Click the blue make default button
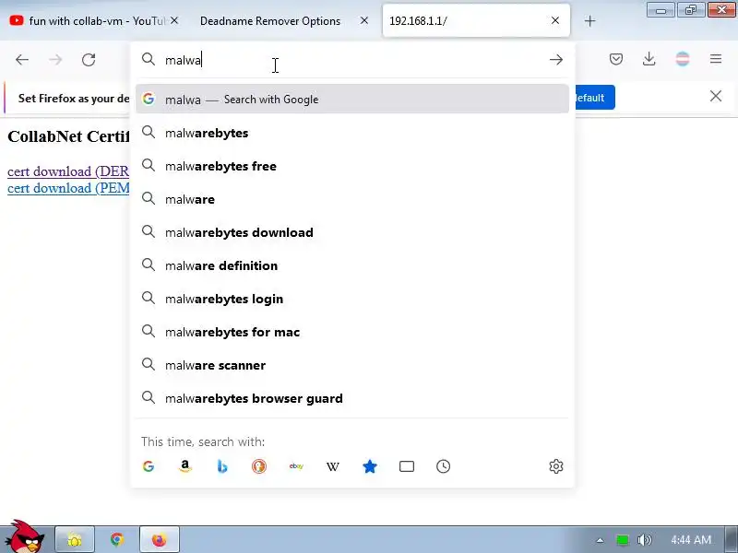The width and height of the screenshot is (738, 553). point(594,98)
